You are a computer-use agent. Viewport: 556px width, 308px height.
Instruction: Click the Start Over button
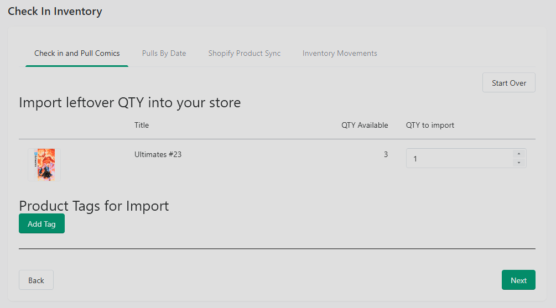coord(509,82)
